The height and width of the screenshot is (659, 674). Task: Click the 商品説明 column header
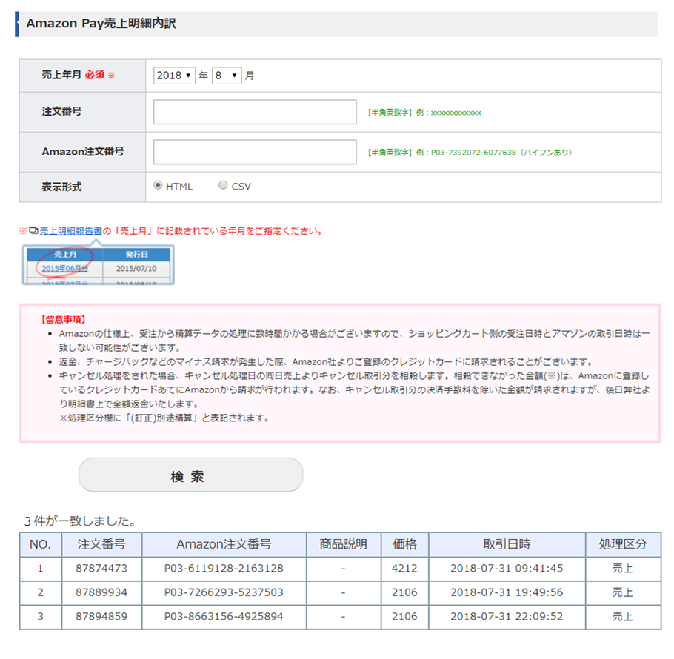(344, 545)
